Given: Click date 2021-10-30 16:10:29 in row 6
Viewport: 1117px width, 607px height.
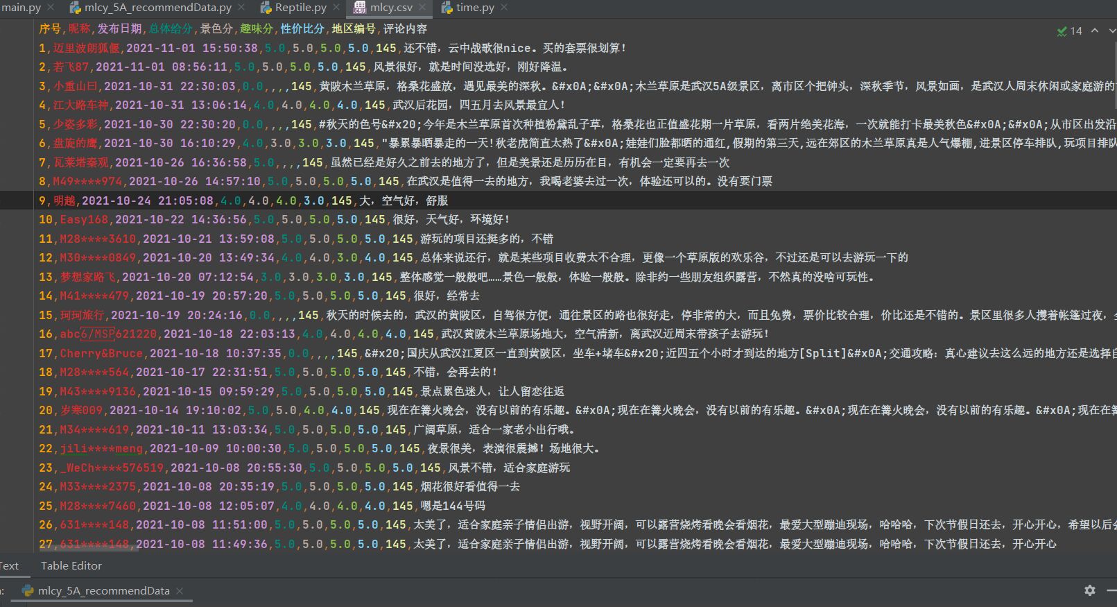Looking at the screenshot, I should 170,143.
